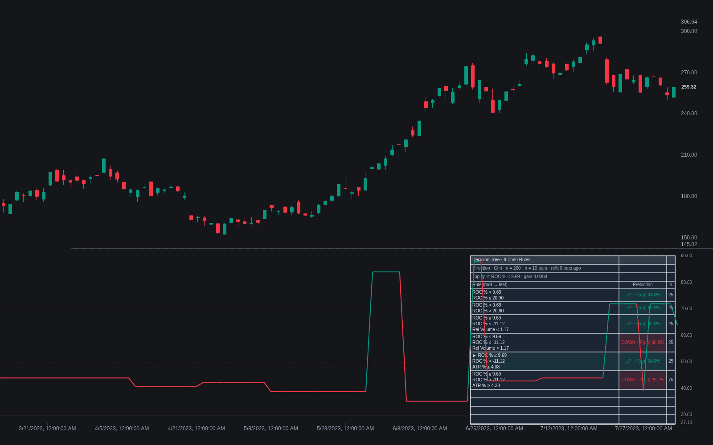Click the 306.64 high price axis label

[689, 22]
